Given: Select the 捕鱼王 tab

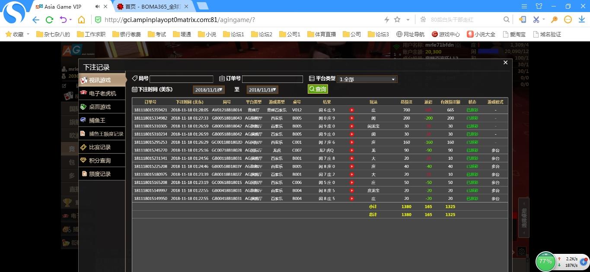Looking at the screenshot, I should [102, 120].
